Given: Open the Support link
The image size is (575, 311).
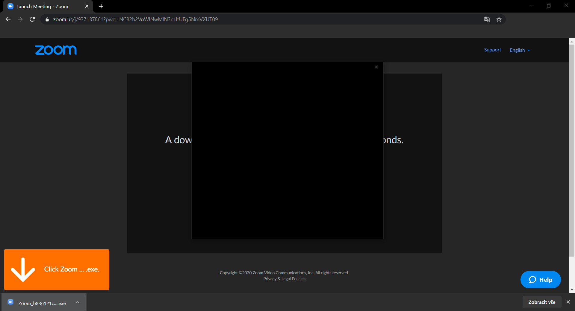Looking at the screenshot, I should 492,50.
